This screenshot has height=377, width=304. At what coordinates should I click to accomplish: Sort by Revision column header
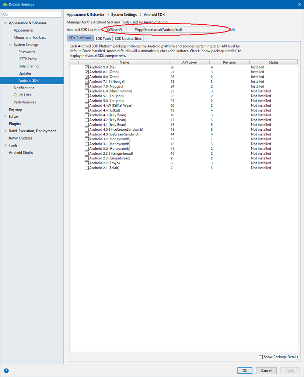coord(230,62)
